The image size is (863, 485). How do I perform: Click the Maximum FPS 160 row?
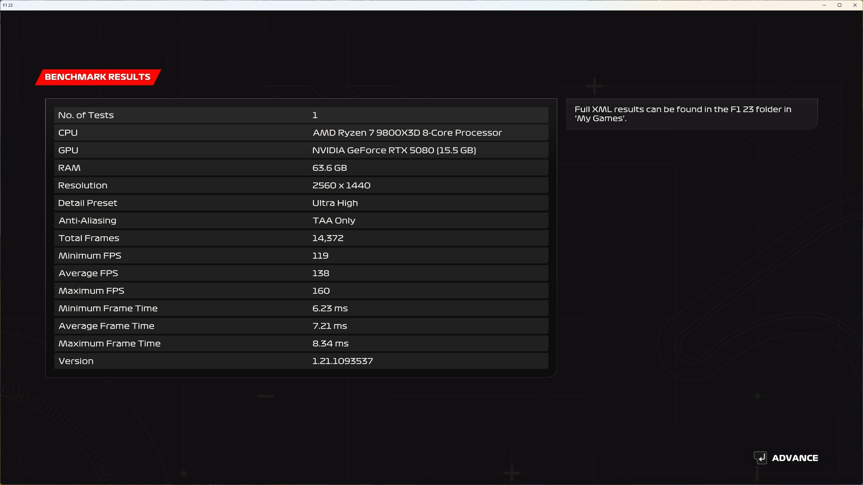coord(301,291)
